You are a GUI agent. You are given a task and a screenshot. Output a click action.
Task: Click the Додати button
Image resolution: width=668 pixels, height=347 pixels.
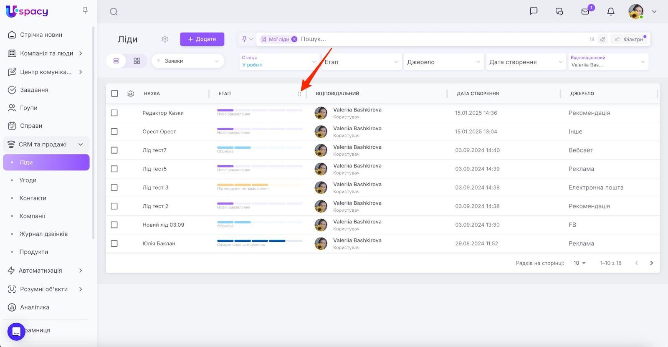(202, 39)
